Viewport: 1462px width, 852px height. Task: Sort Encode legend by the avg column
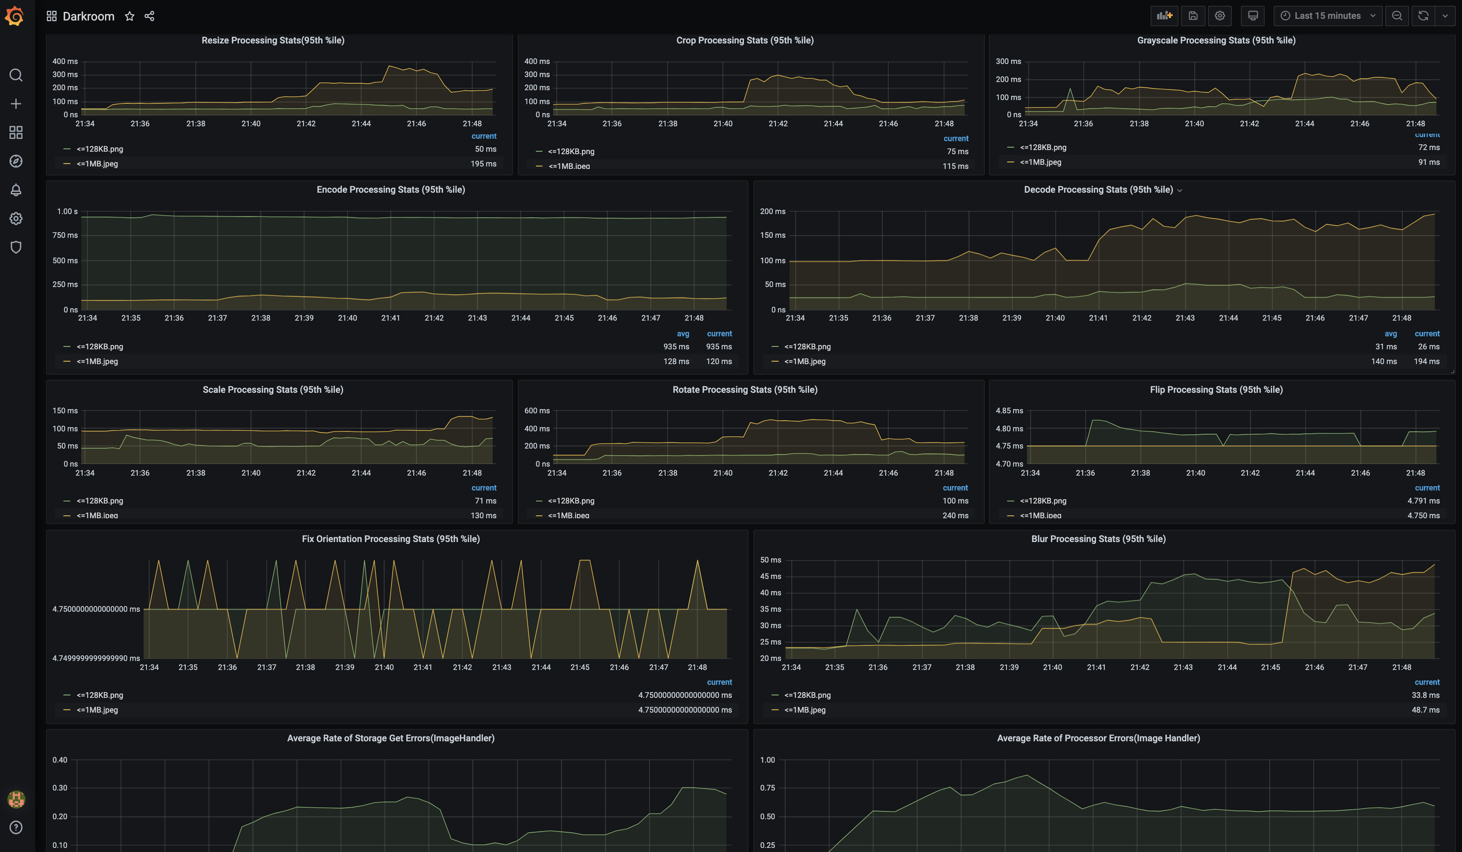[683, 334]
